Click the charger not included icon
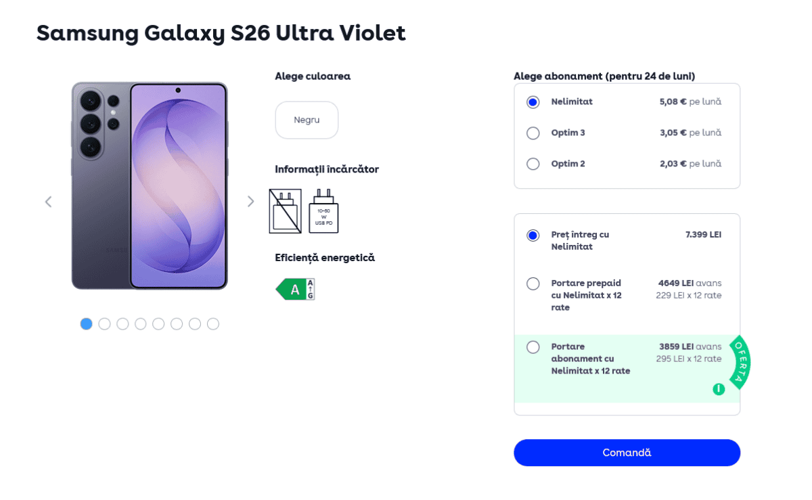Image resolution: width=812 pixels, height=500 pixels. [x=285, y=211]
